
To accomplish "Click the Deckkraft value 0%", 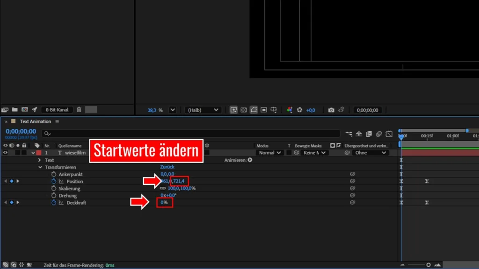I will (164, 203).
